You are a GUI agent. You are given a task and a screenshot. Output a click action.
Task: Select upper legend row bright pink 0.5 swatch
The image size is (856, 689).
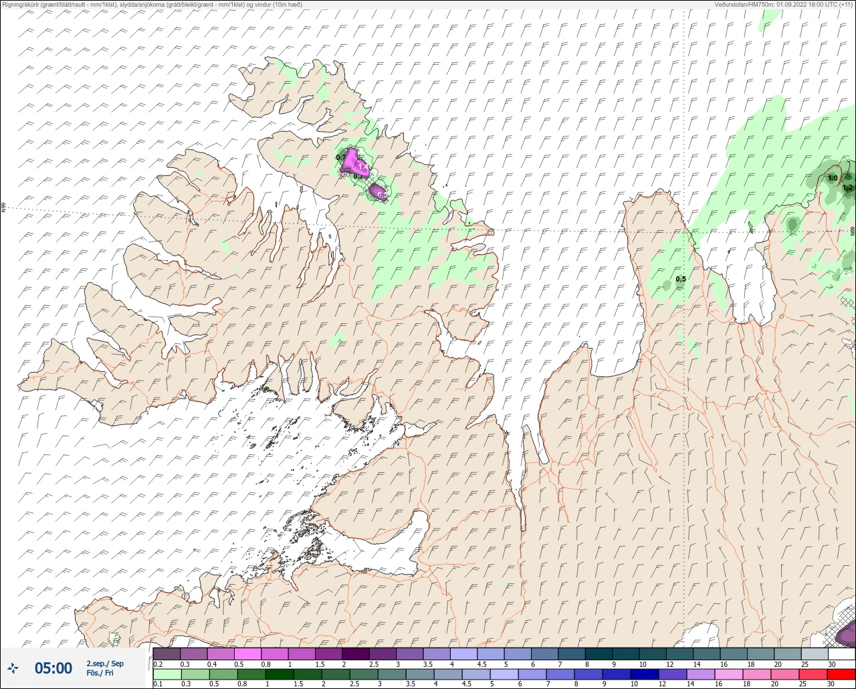point(247,654)
